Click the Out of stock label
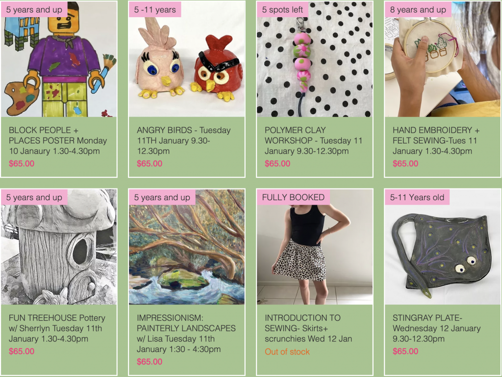The height and width of the screenshot is (377, 502). point(287,352)
